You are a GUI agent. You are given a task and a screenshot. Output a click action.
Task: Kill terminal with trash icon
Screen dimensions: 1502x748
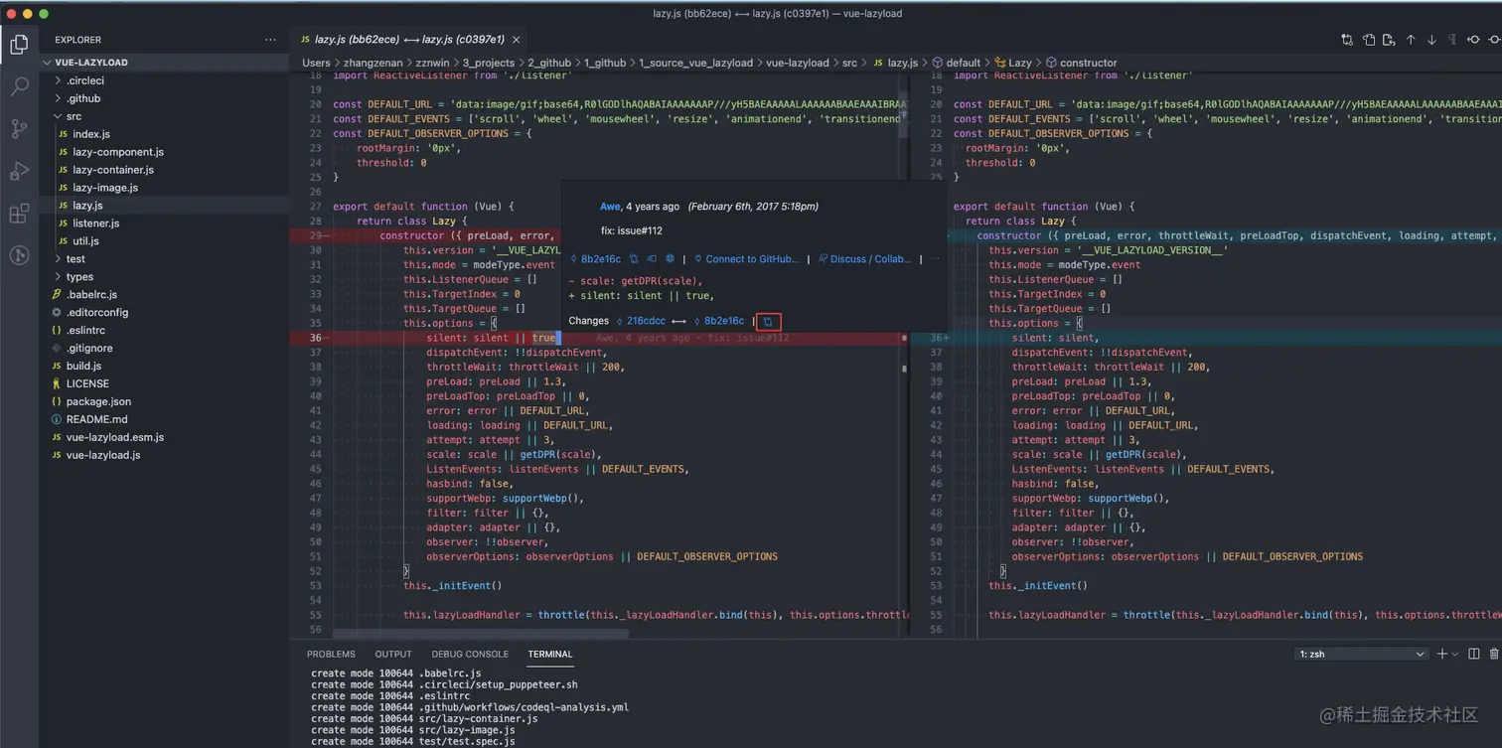pyautogui.click(x=1493, y=654)
